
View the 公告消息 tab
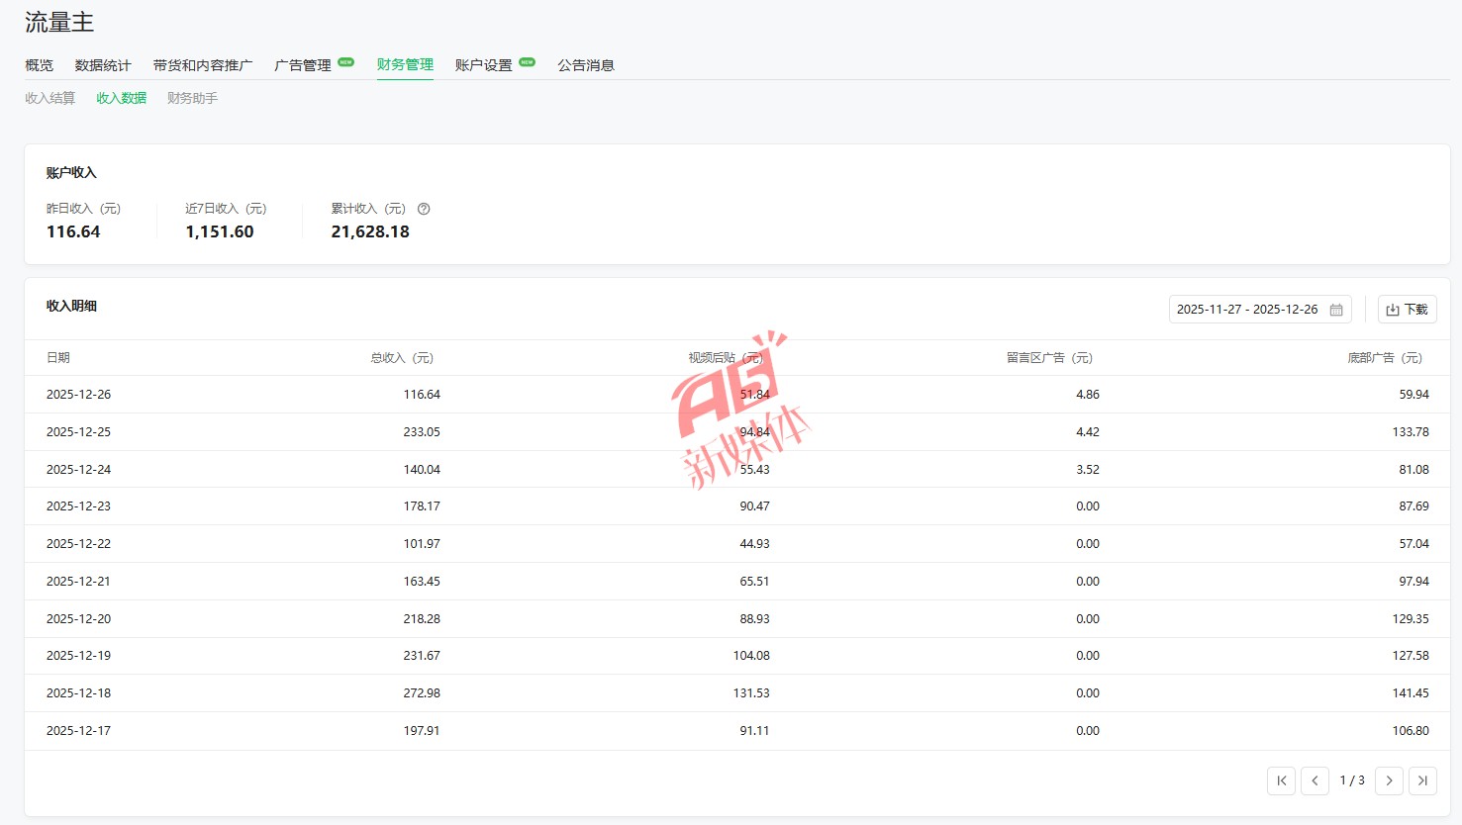[586, 65]
